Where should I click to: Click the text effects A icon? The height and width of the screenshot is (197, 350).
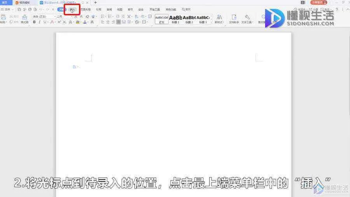70,22
